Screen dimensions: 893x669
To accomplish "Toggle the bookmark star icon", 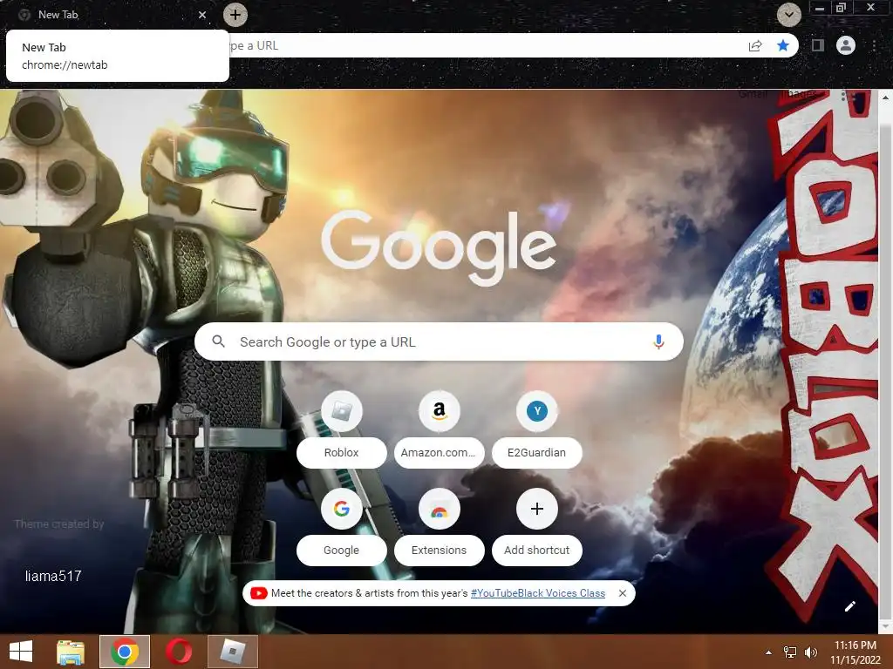I will click(x=783, y=45).
